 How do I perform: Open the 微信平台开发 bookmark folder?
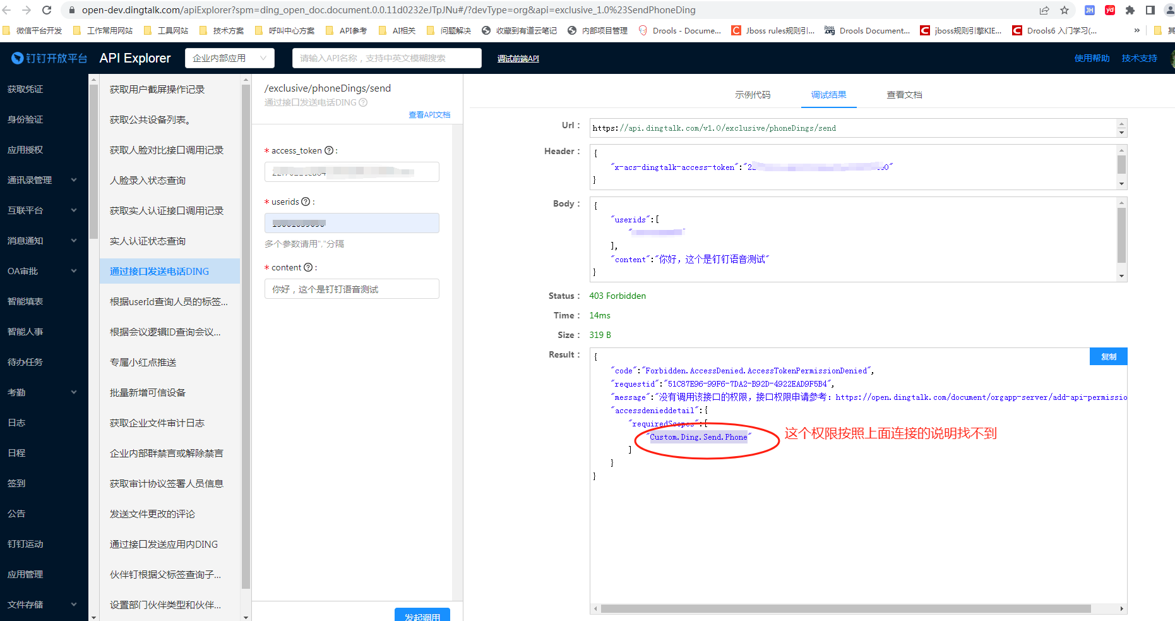[32, 30]
